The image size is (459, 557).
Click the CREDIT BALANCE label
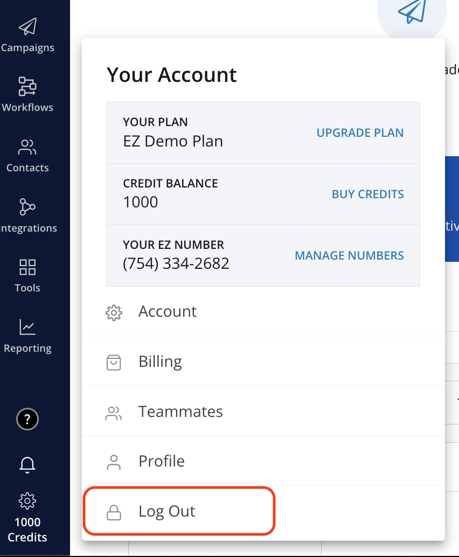[171, 183]
